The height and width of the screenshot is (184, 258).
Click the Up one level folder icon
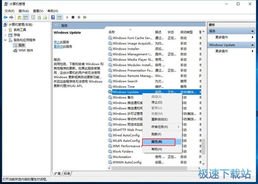tap(19, 17)
